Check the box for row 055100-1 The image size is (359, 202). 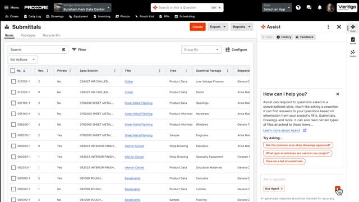coord(13,114)
